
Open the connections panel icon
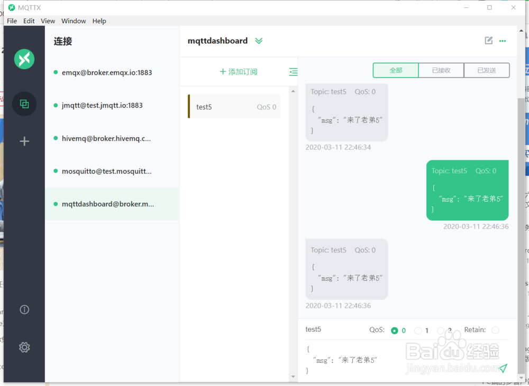[24, 103]
